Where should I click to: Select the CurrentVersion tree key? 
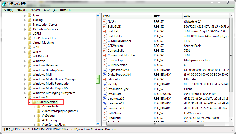tap(47, 102)
